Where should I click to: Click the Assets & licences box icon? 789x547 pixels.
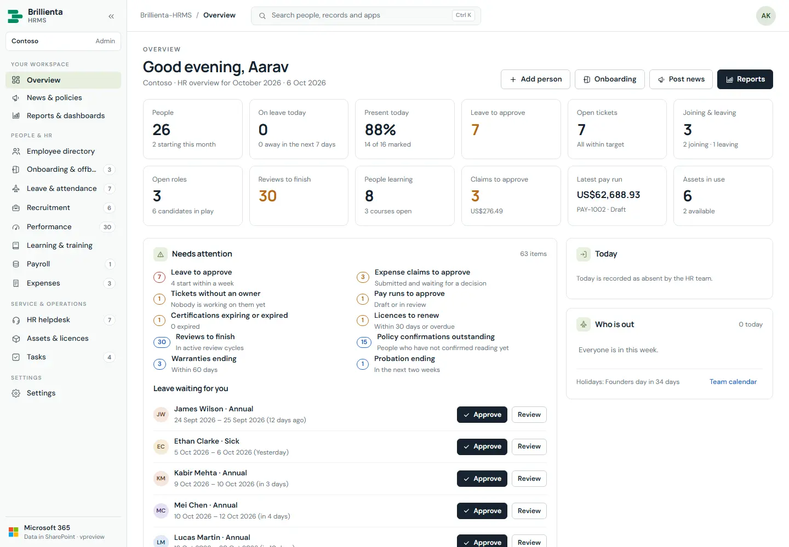click(16, 339)
